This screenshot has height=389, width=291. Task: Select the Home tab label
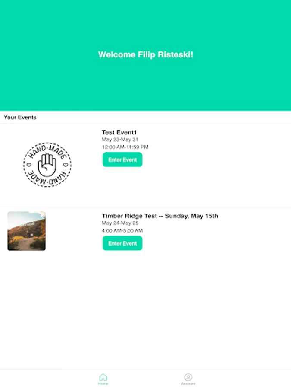(103, 383)
